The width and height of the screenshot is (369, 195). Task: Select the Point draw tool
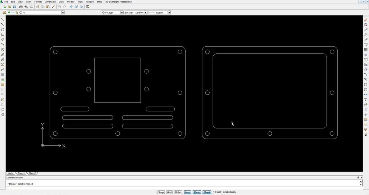[3, 65]
